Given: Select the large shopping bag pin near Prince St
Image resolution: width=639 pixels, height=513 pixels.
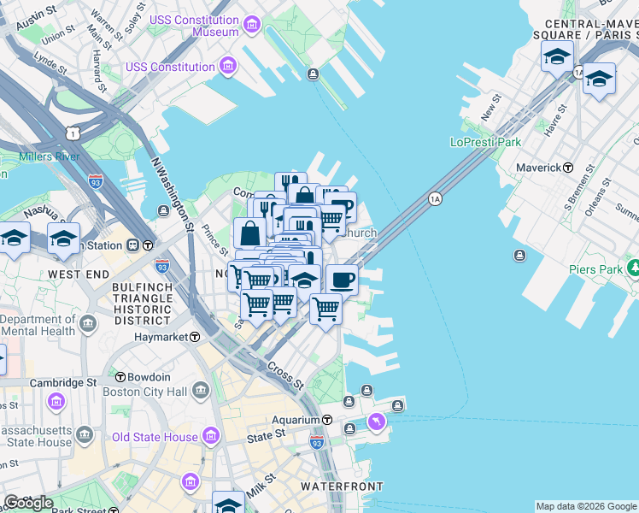Looking at the screenshot, I should (249, 233).
